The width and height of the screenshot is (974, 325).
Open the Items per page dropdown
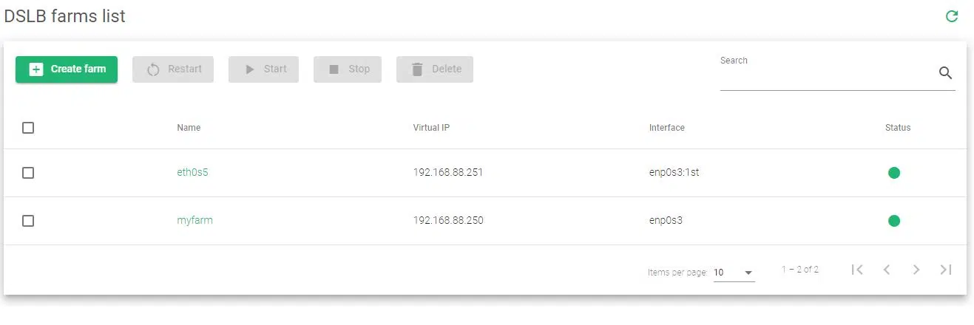click(734, 273)
